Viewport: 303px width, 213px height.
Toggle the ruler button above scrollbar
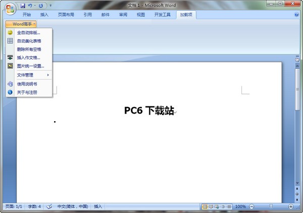tap(297, 60)
